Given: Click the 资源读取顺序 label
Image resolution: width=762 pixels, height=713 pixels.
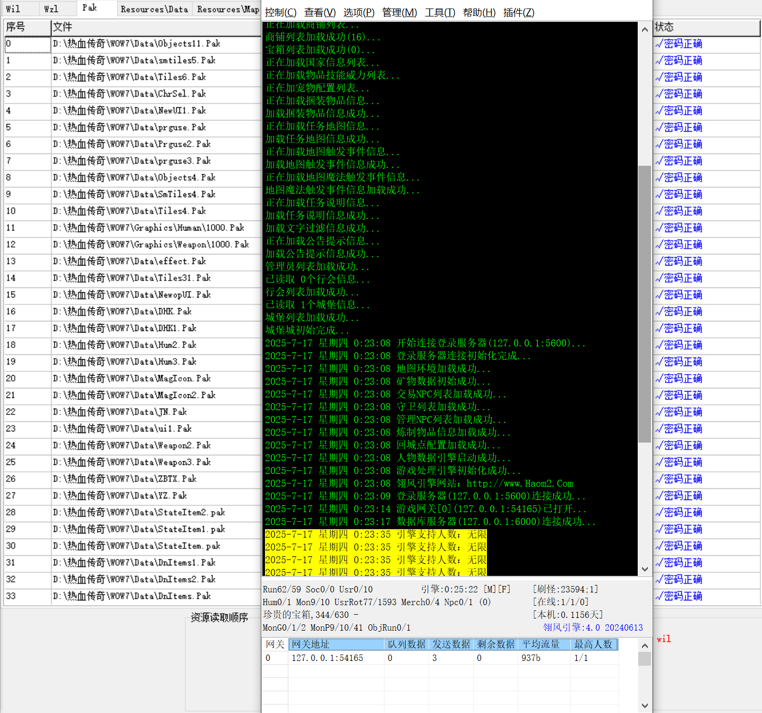Looking at the screenshot, I should (219, 617).
